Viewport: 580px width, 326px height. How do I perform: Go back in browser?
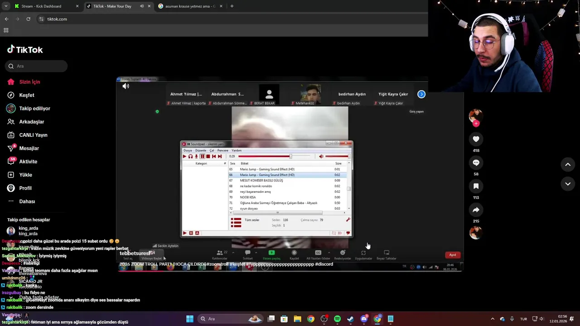(x=6, y=19)
